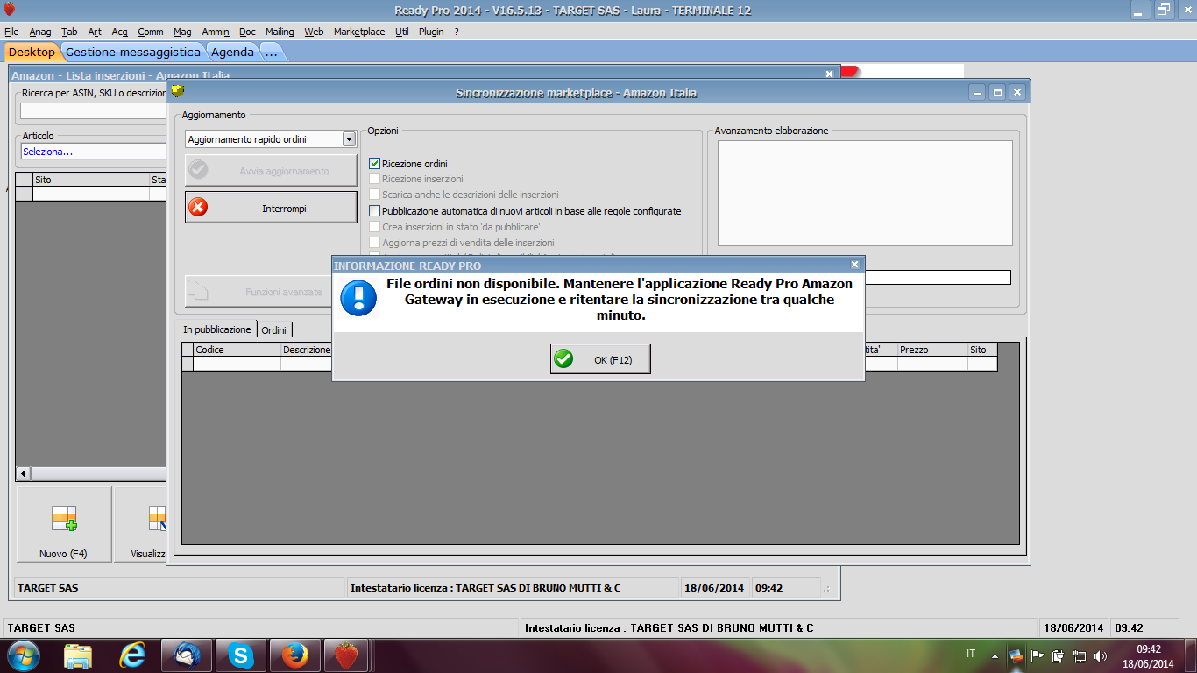1197x673 pixels.
Task: Click the network tray icon
Action: [x=1080, y=655]
